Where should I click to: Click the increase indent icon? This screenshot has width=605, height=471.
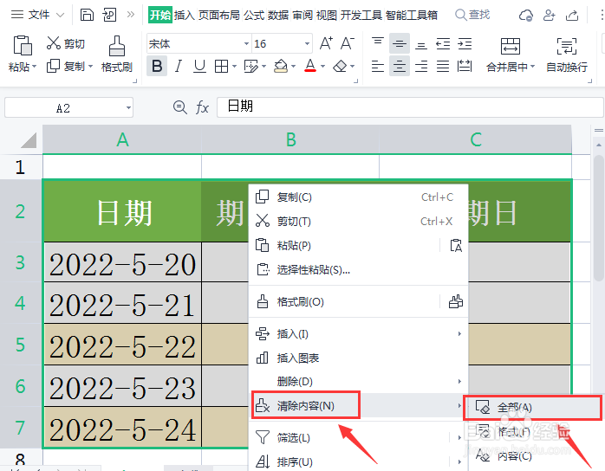pyautogui.click(x=465, y=43)
